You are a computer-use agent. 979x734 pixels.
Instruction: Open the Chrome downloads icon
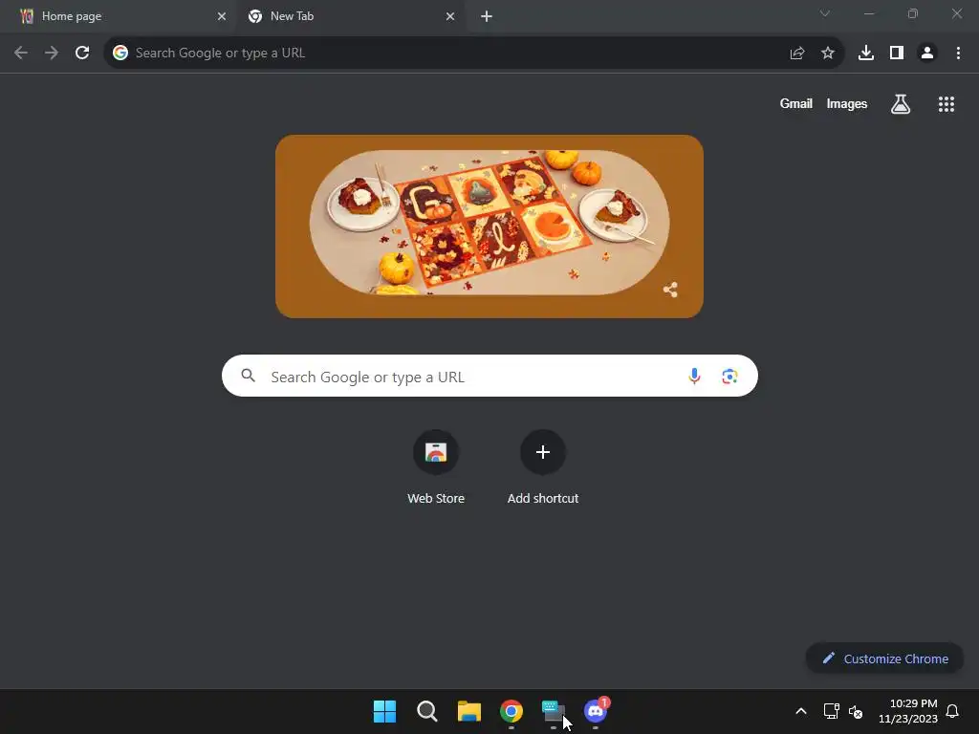coord(866,54)
